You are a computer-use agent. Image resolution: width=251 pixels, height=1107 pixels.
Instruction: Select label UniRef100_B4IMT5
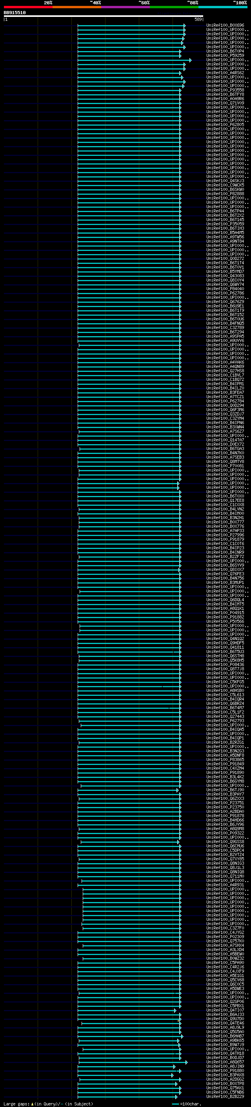[225, 604]
